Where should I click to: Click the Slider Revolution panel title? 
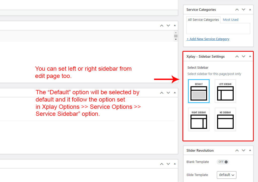click(200, 150)
